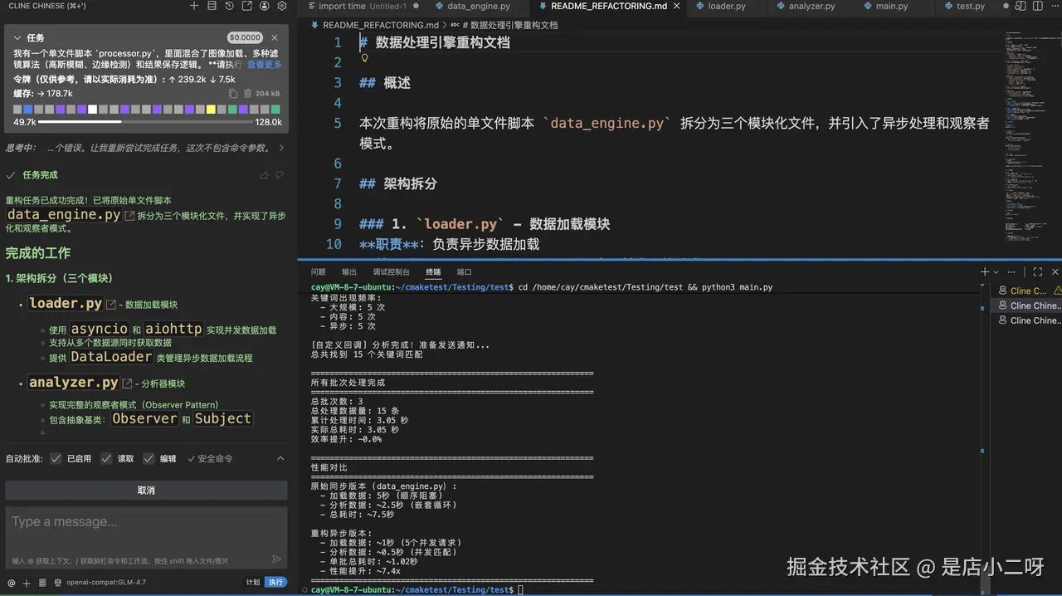Image resolution: width=1062 pixels, height=596 pixels.
Task: Open the new terminal profile dropdown arrow
Action: 996,271
